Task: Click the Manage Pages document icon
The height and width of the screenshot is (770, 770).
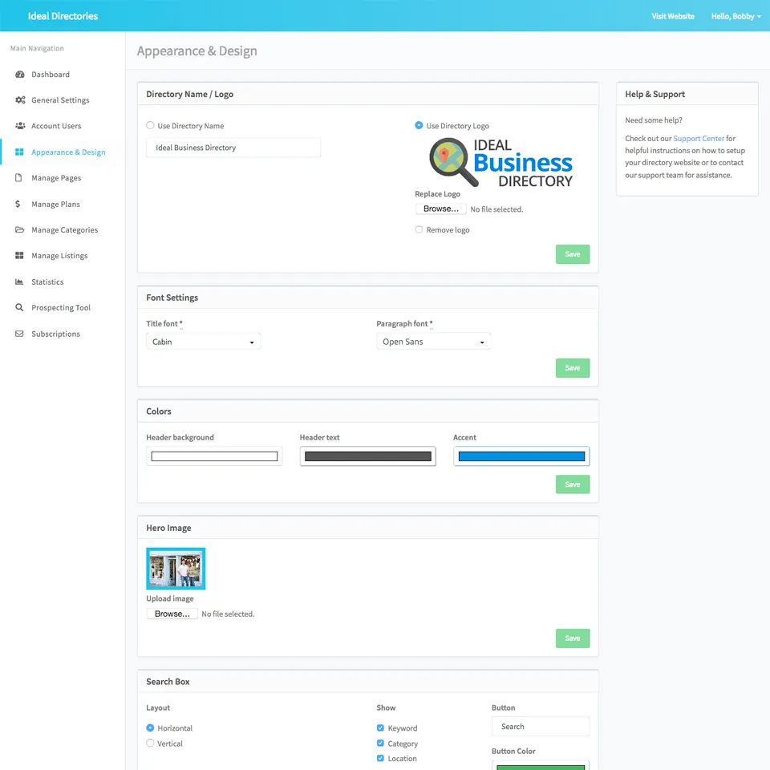Action: 19,178
